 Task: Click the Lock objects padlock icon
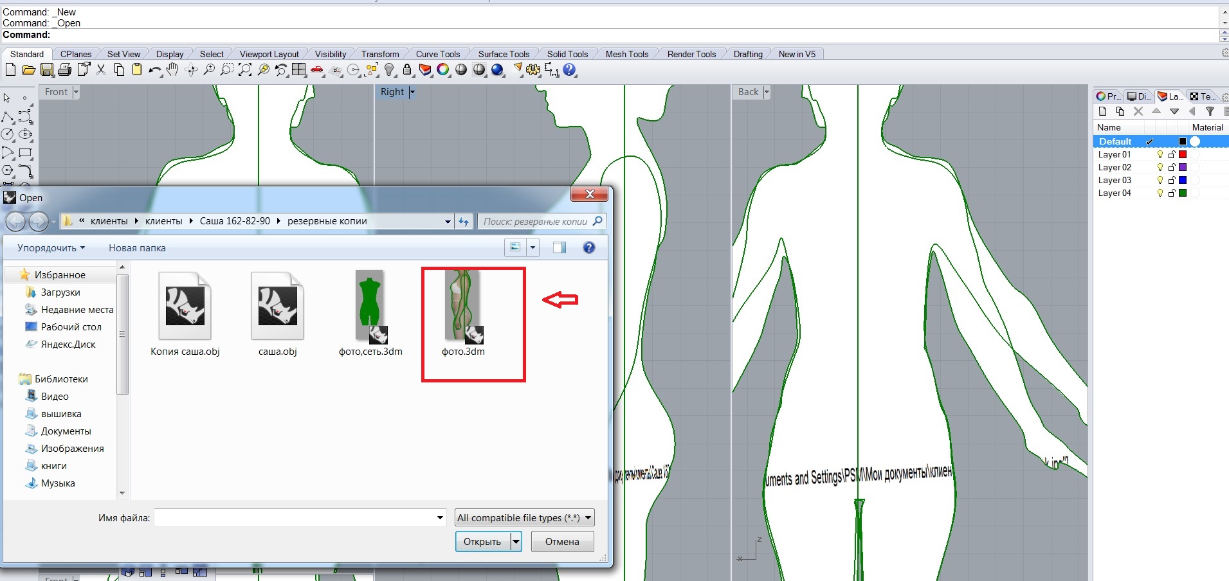tap(407, 69)
